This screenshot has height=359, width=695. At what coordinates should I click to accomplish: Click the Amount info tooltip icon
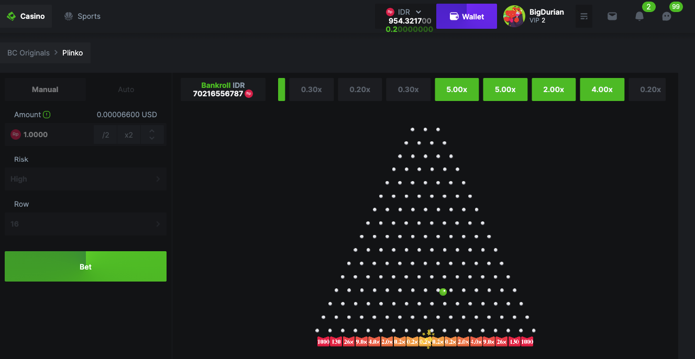47,114
